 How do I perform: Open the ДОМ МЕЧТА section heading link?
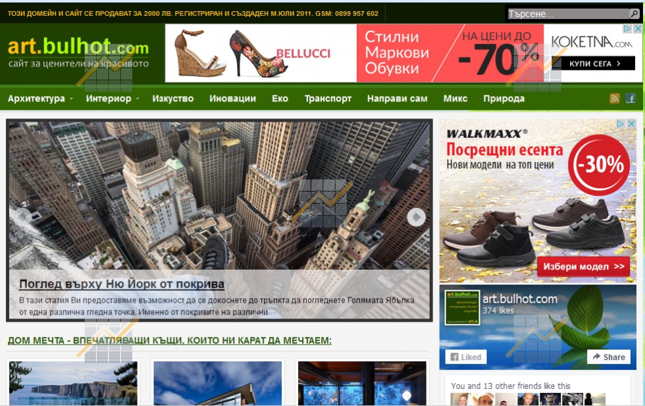click(170, 341)
